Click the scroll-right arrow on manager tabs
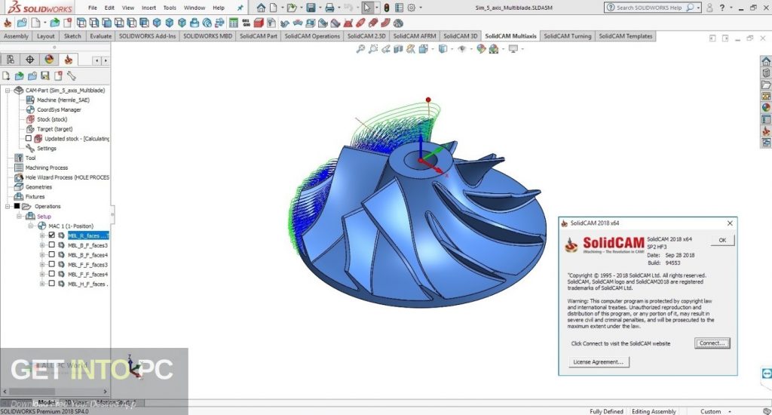The image size is (772, 415). [x=106, y=60]
